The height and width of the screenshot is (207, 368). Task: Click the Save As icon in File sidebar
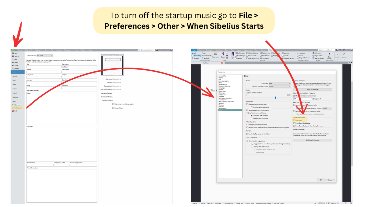(x=13, y=56)
